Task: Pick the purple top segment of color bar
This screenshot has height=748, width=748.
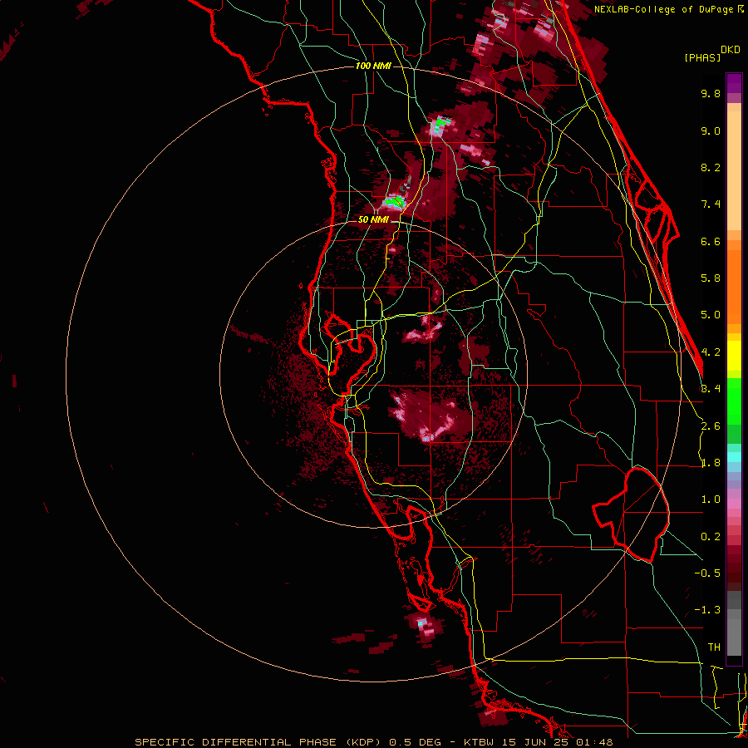Action: 734,83
